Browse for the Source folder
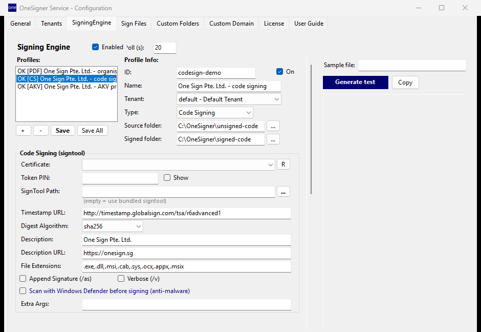Viewport: 481px width, 332px height. (273, 126)
